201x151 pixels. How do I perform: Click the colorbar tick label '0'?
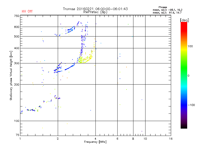(x=188, y=76)
